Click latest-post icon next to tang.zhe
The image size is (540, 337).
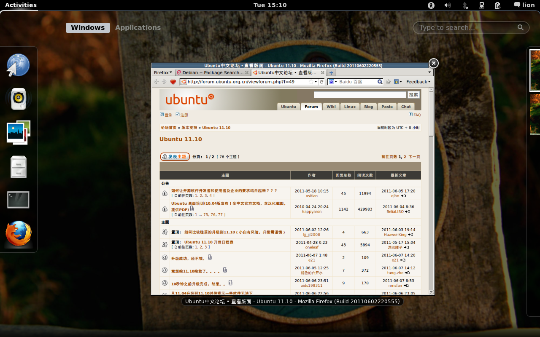tap(407, 273)
